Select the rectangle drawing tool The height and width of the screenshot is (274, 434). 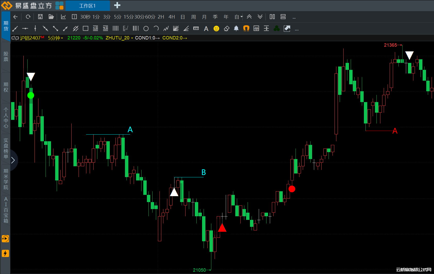pos(86,28)
